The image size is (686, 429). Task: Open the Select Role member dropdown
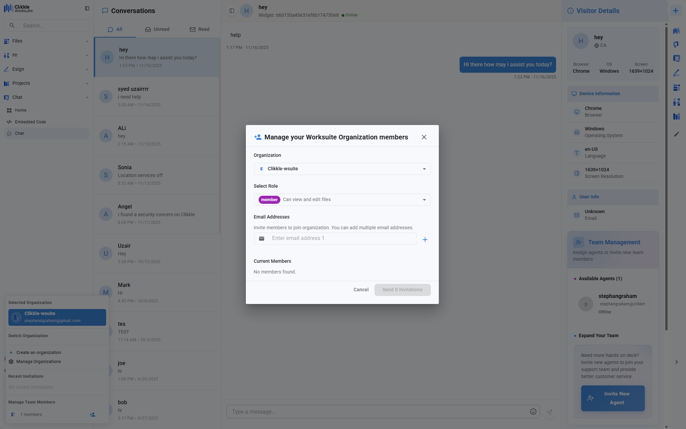pos(342,200)
